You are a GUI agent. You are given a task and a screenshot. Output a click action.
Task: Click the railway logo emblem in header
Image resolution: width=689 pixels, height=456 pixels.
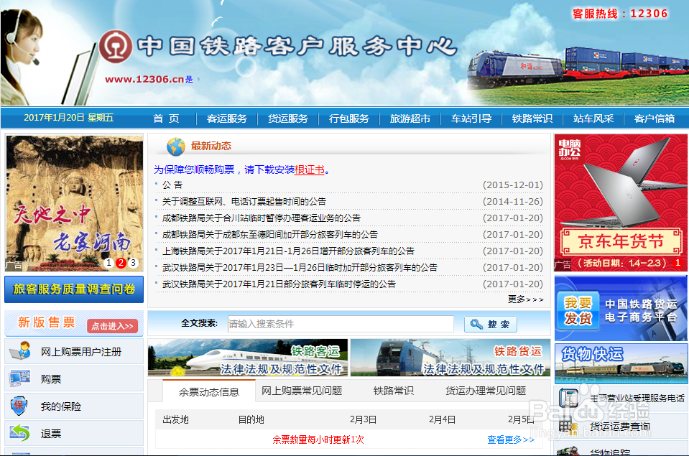coord(116,46)
